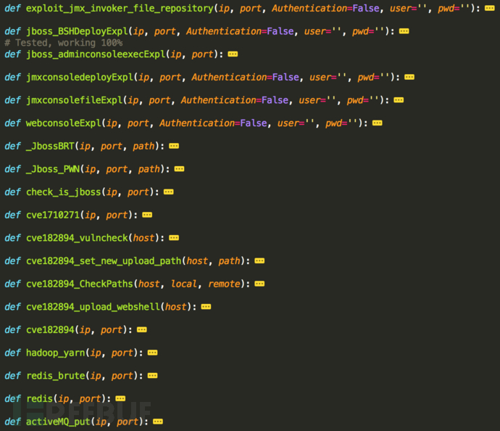500x431 pixels.
Task: Unfold redis_brute function body
Action: coord(152,376)
